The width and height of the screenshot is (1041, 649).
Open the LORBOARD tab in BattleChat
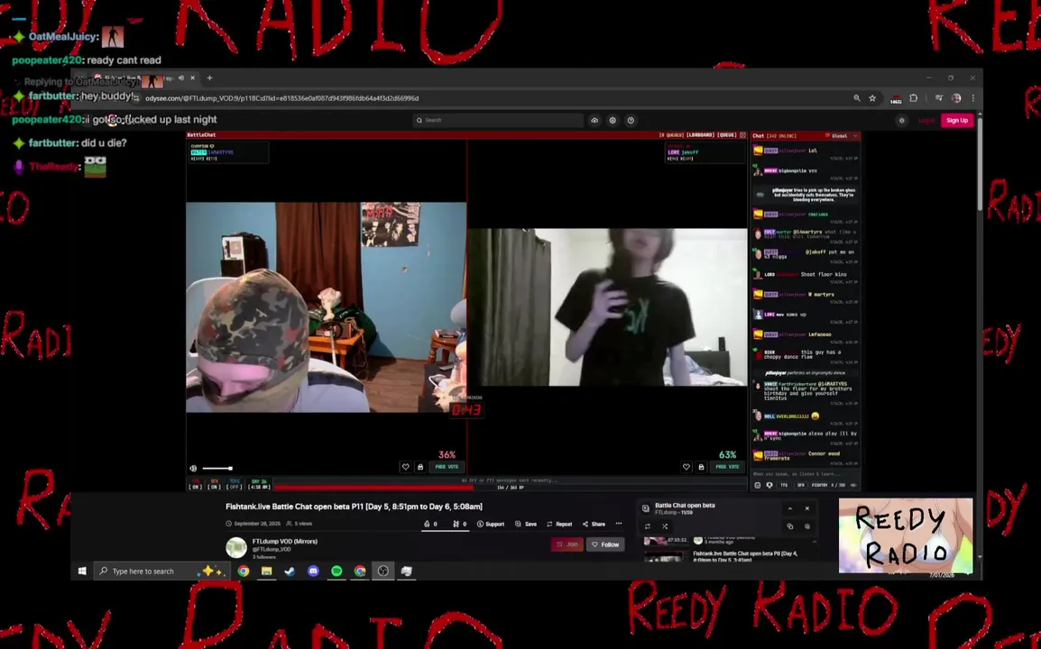point(700,134)
